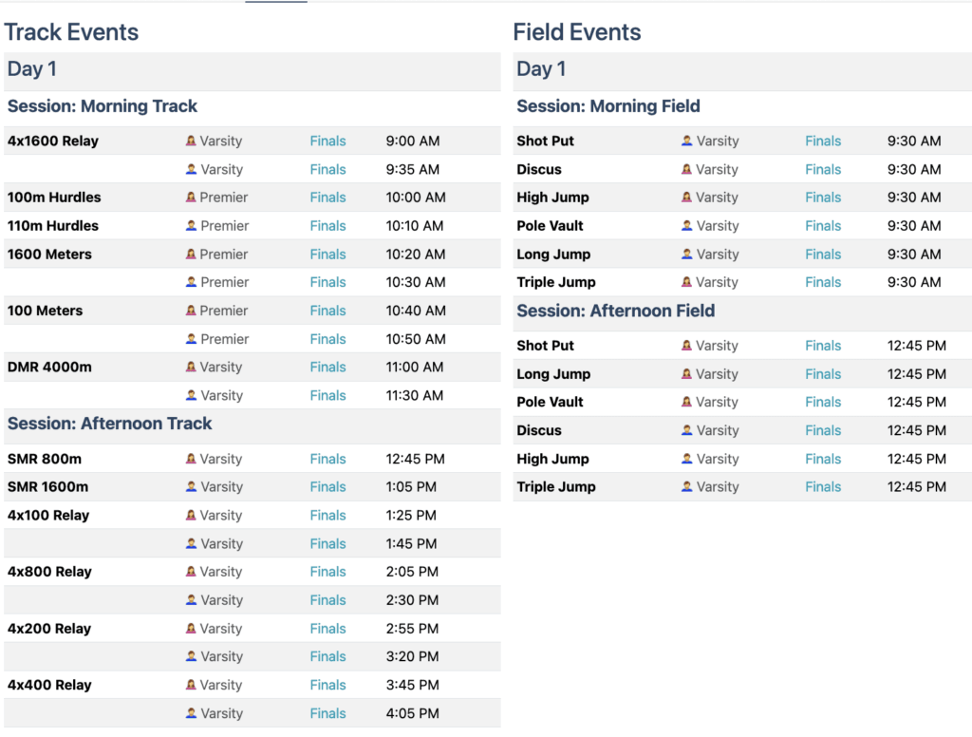Viewport: 972px width, 737px height.
Task: Click the boys icon in SMR 1600m row
Action: [x=191, y=487]
